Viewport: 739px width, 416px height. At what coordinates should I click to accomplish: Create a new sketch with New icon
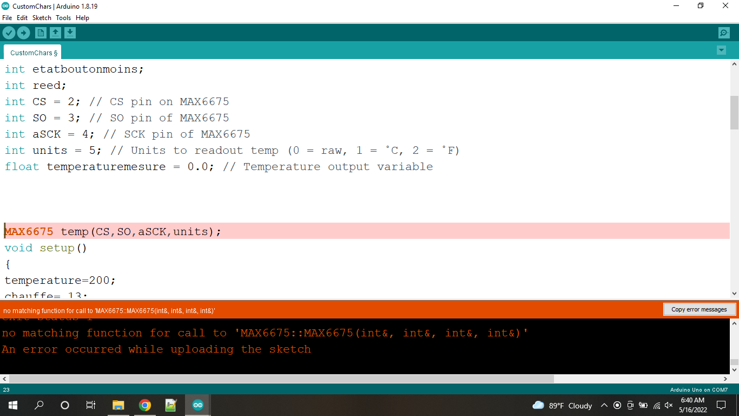[x=41, y=33]
